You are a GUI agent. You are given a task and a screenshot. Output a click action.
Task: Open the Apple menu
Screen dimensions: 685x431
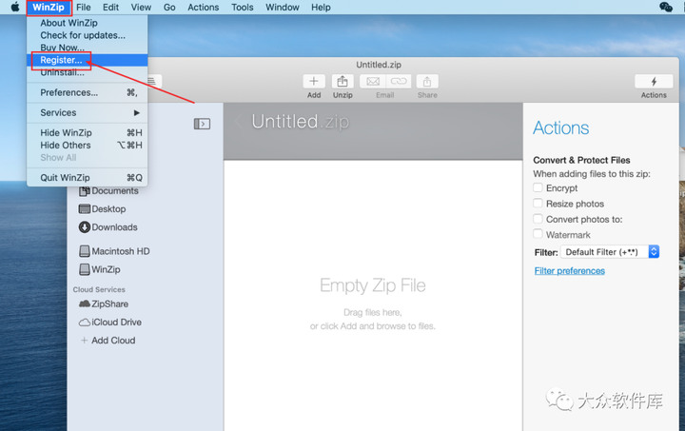(x=15, y=7)
